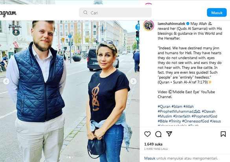Click the Masuk link to comment
230x162 pixels.
(150, 158)
